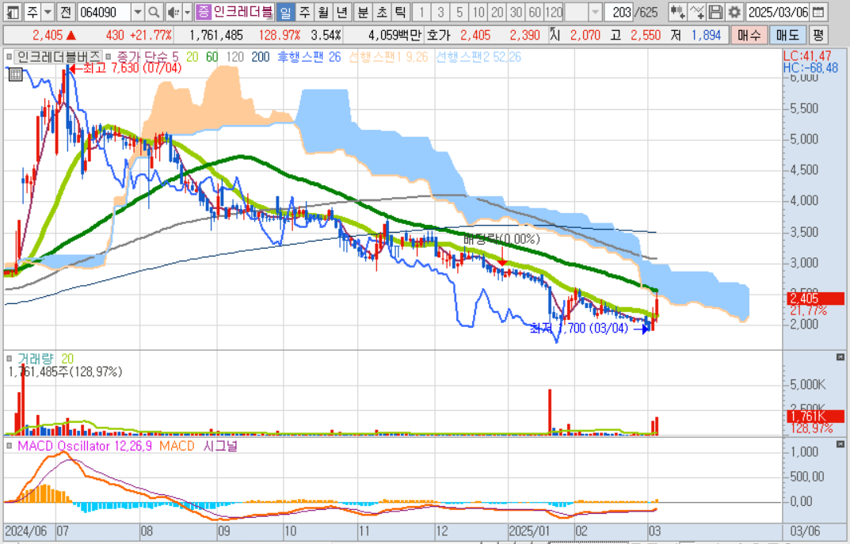Open the blank interval combo dropdown
The height and width of the screenshot is (544, 850).
[x=595, y=11]
